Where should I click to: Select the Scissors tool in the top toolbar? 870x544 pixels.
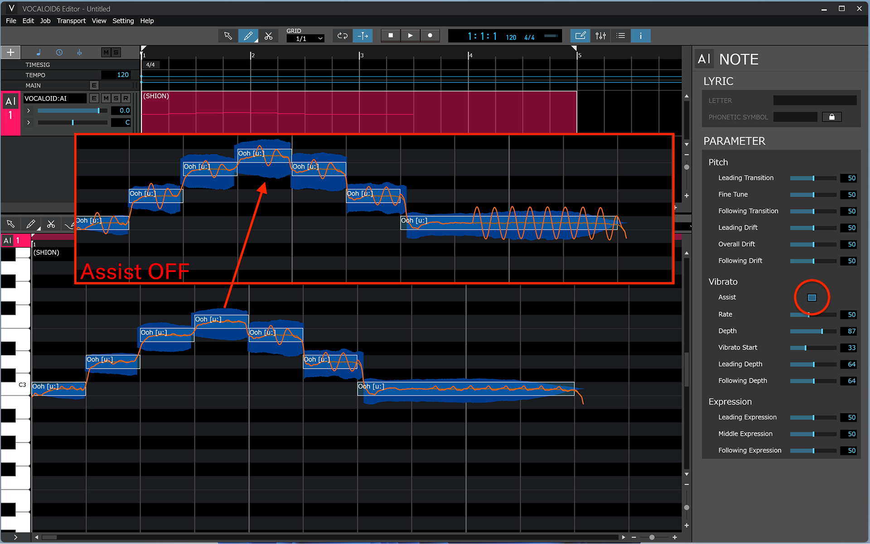coord(269,35)
